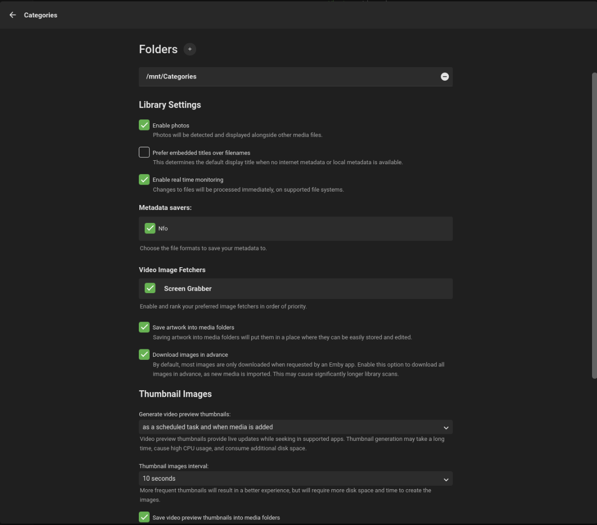Uncheck the Screen Grabber image fetcher
597x525 pixels.
(150, 288)
